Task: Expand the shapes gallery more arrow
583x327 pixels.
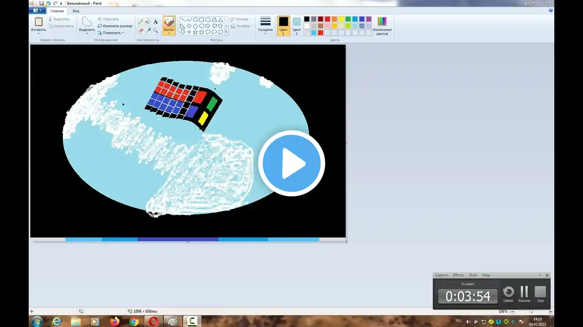Action: click(x=226, y=32)
